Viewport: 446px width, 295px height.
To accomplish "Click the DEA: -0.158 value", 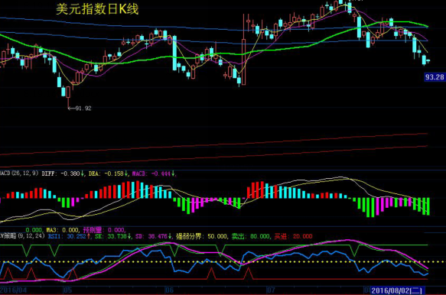I will click(108, 173).
